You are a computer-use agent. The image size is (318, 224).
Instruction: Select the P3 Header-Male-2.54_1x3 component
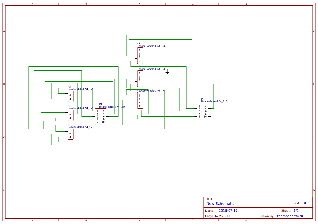click(x=70, y=116)
